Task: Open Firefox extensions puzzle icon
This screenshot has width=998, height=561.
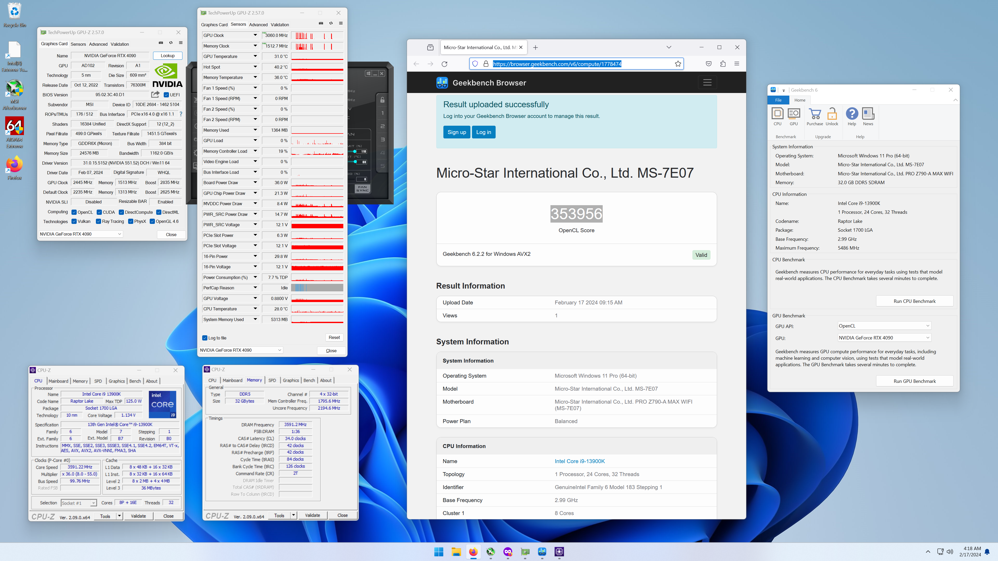Action: (x=723, y=64)
